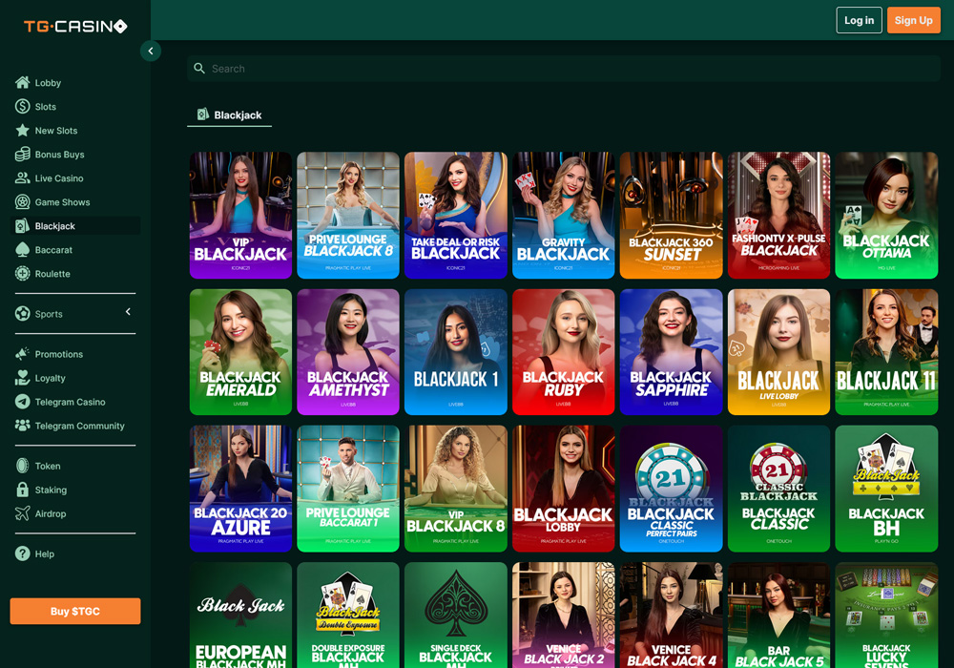Open the Blackjack Amethyst game

pyautogui.click(x=348, y=351)
